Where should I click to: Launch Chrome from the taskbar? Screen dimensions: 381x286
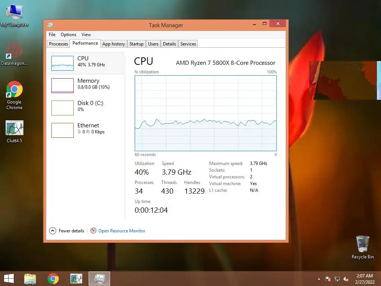click(53, 279)
